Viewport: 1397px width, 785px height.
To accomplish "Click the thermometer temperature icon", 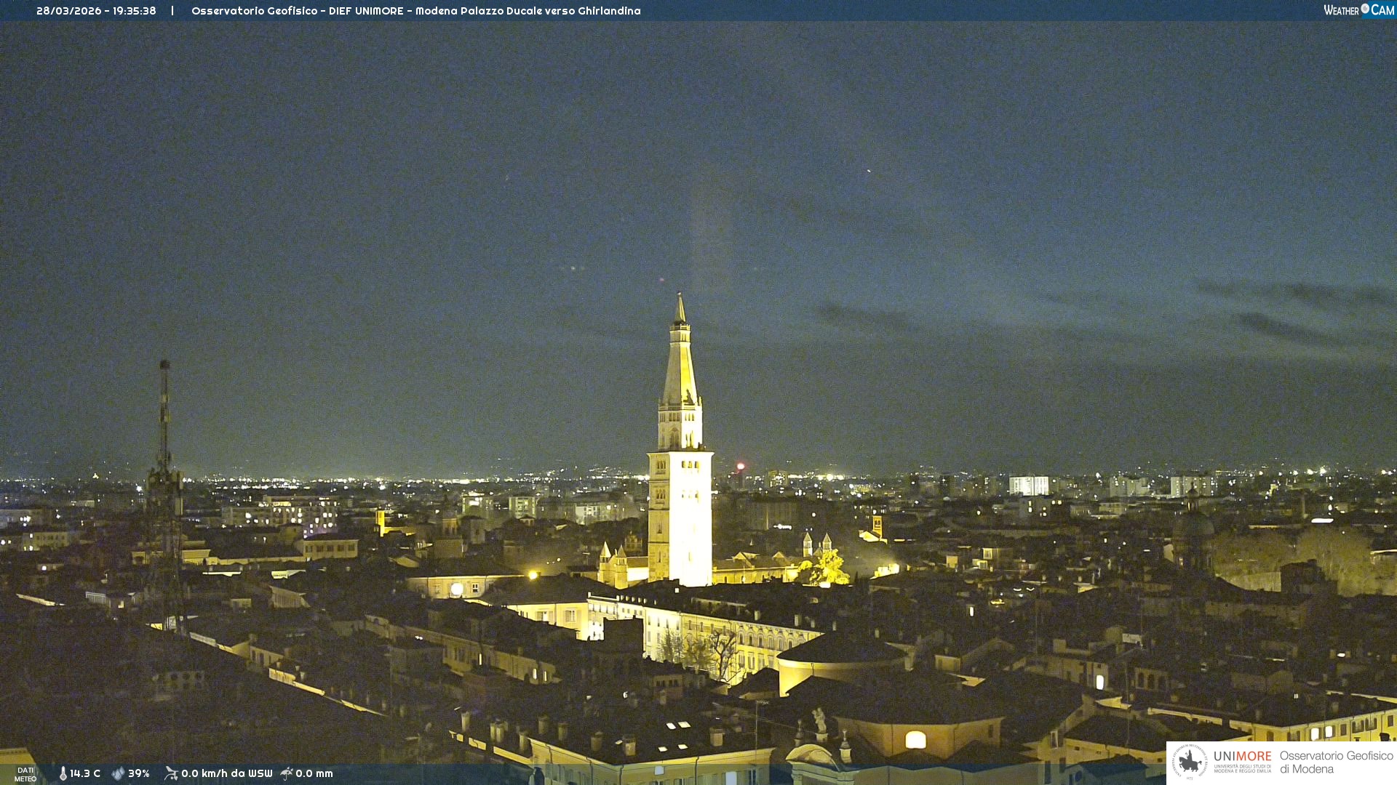I will 63,773.
